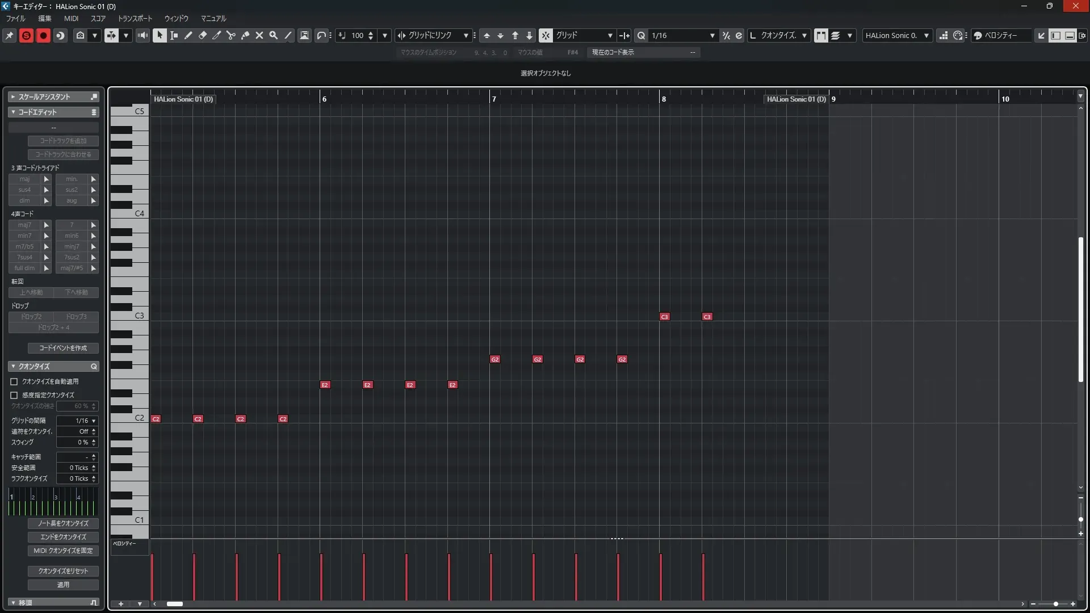The image size is (1090, 613).
Task: Open the MIDI menu
Action: coord(71,18)
